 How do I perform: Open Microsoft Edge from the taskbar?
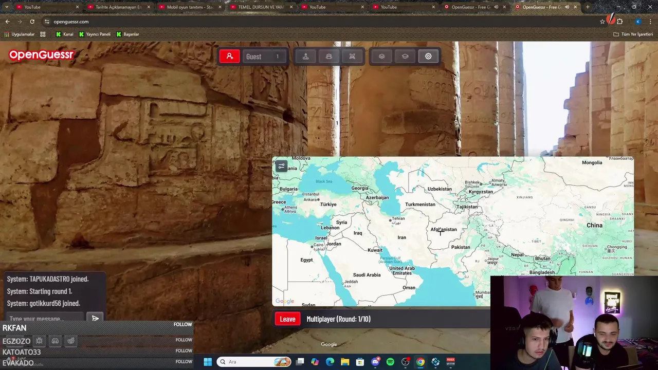(x=330, y=362)
